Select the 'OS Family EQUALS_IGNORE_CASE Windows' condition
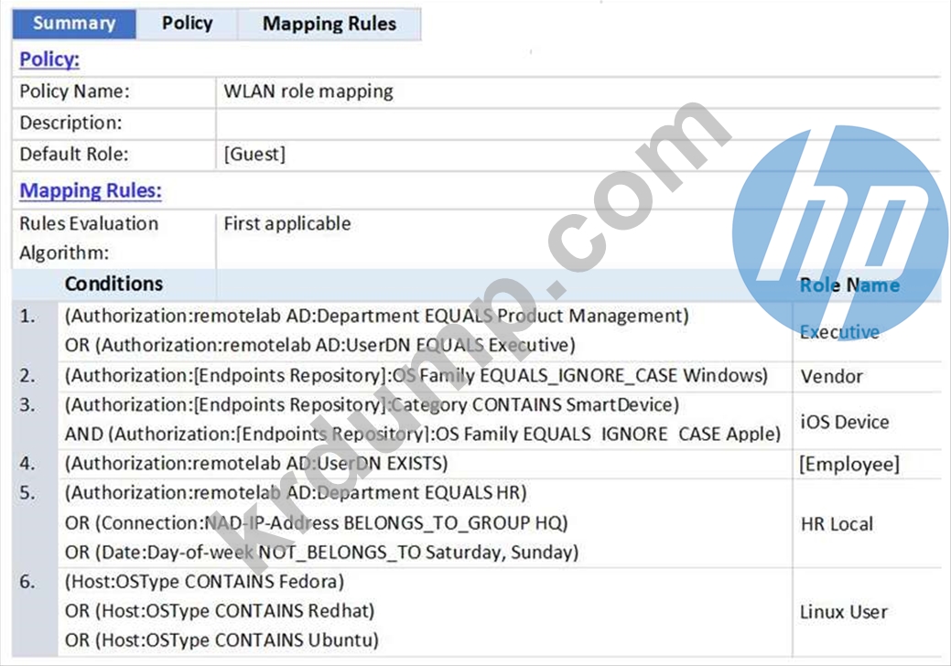The image size is (951, 666). (x=416, y=376)
